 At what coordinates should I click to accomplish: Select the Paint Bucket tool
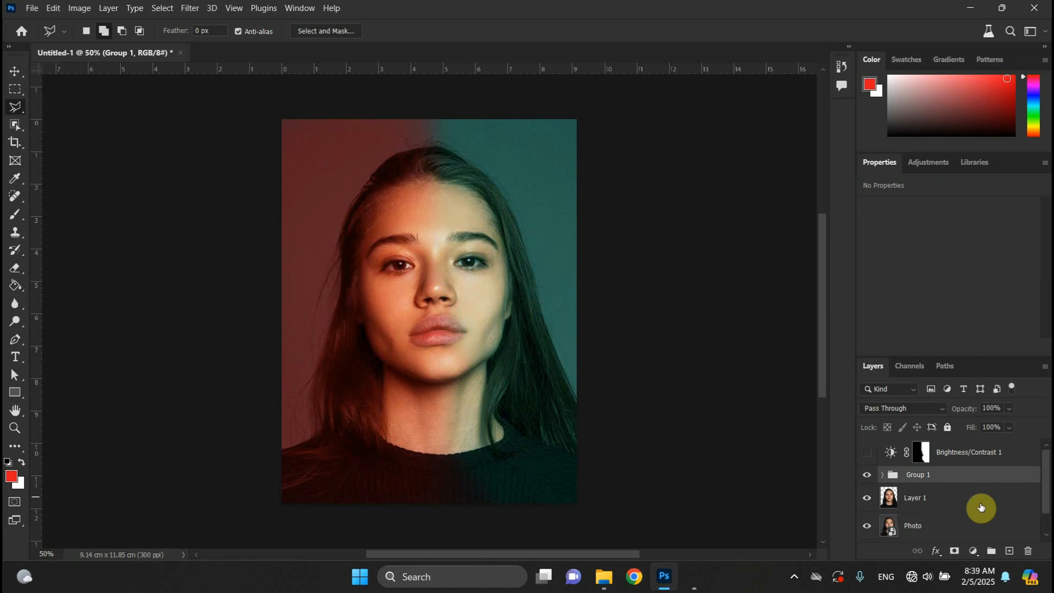(x=15, y=286)
